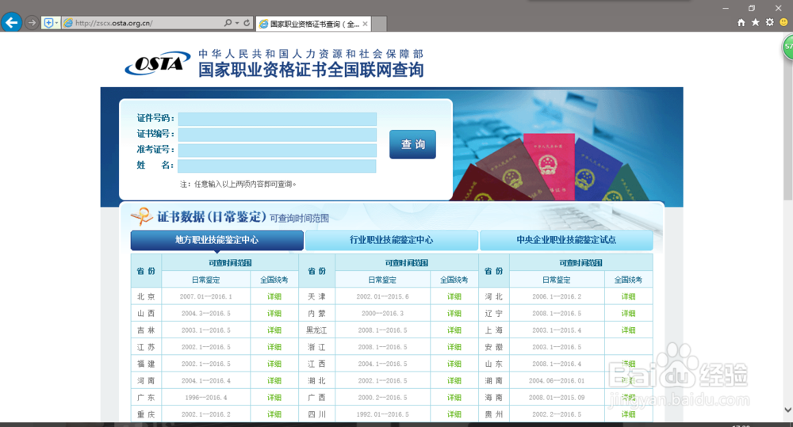
Task: Open a new blank tab
Action: tap(379, 24)
